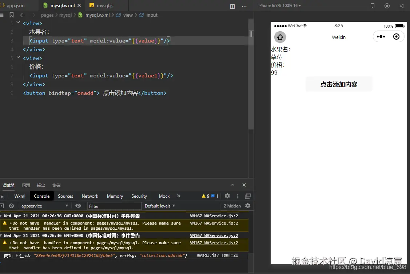Viewport: 410px width, 274px height.
Task: Clear the console output
Action: (x=11, y=206)
